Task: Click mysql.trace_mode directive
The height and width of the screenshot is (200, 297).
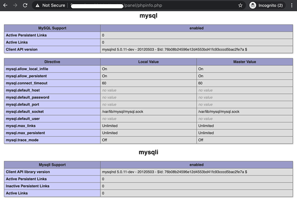Action: tap(22, 140)
